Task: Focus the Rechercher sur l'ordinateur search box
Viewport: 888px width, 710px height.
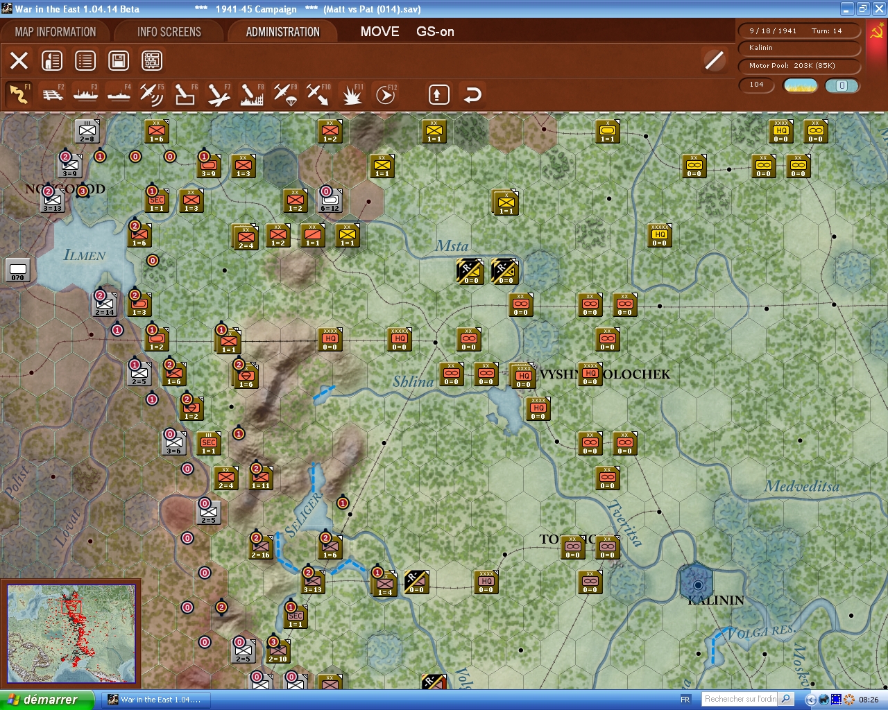Action: click(740, 699)
